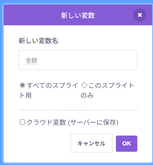
Task: Confirm the new variable with OK
Action: (x=127, y=143)
